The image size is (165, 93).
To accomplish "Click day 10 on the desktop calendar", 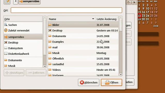I will pos(147,9).
